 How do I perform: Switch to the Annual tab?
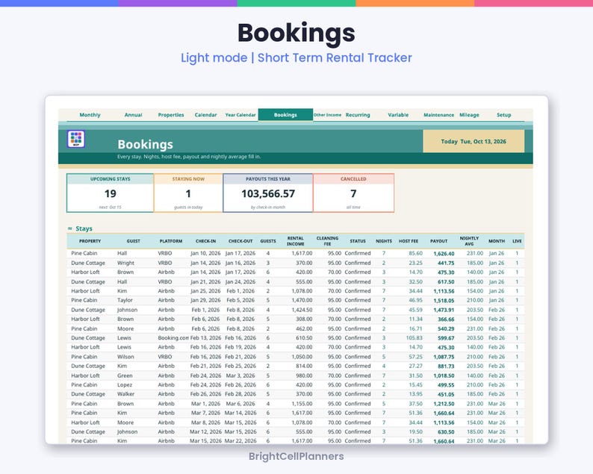click(133, 115)
